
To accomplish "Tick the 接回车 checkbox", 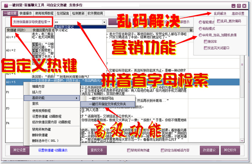I will coord(210,42).
